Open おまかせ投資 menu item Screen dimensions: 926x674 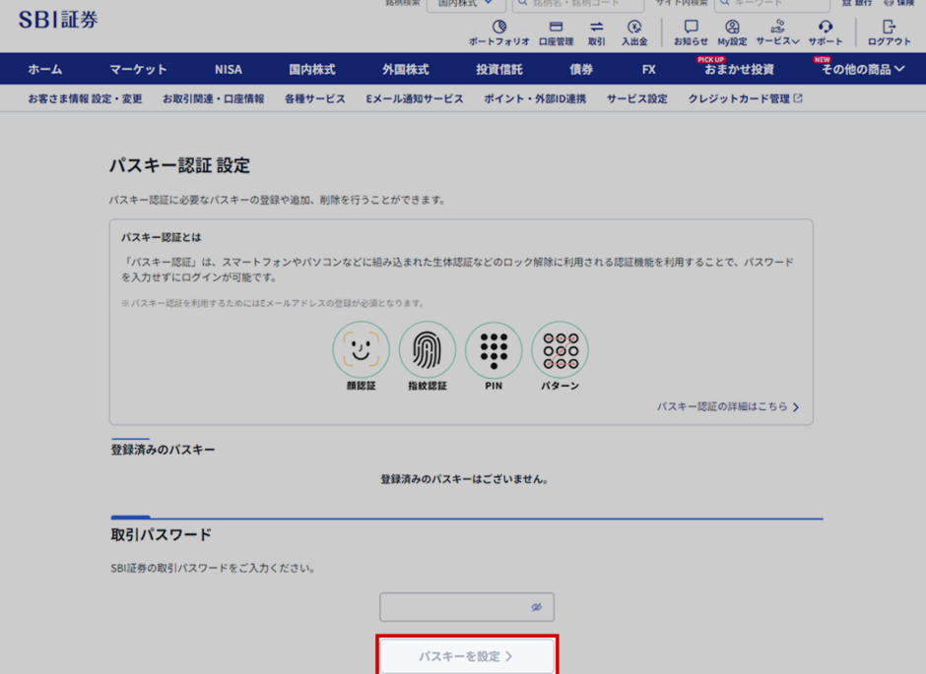click(739, 69)
